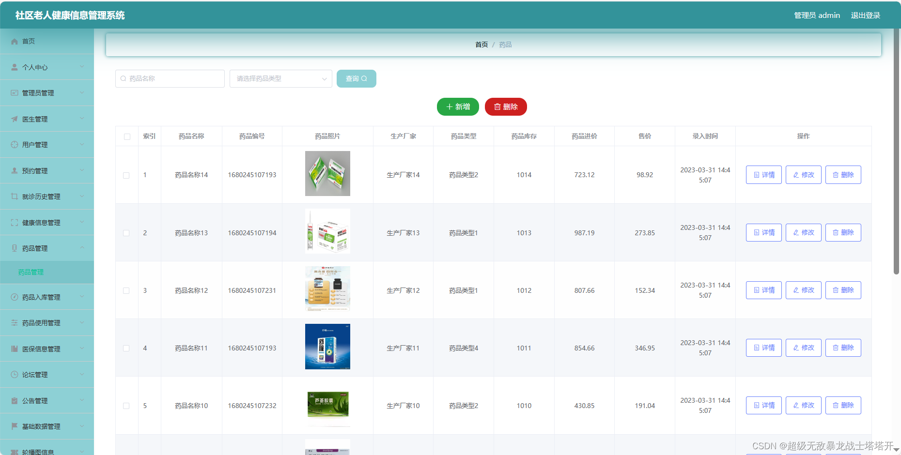Screen dimensions: 901x455
Task: Focus the 药品名称 search input
Action: point(170,78)
